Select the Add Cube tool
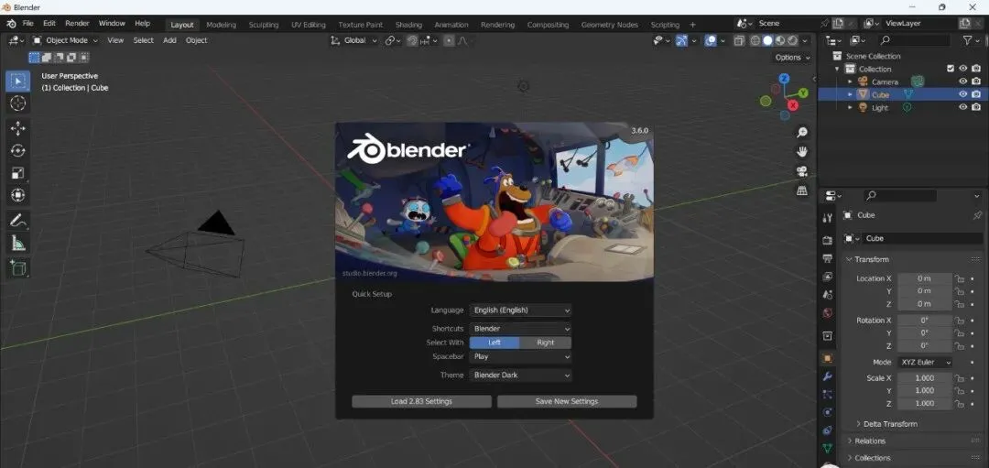This screenshot has width=989, height=468. click(17, 268)
